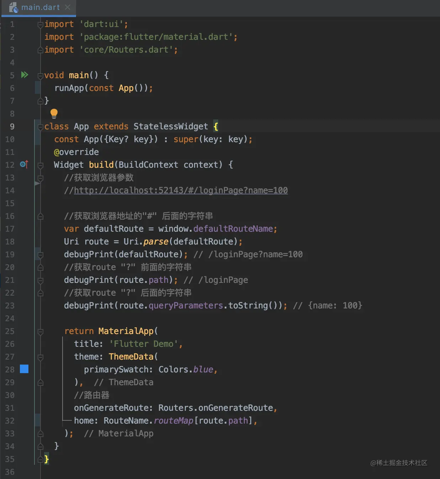Toggle the comment fold marker on line 13

point(41,178)
